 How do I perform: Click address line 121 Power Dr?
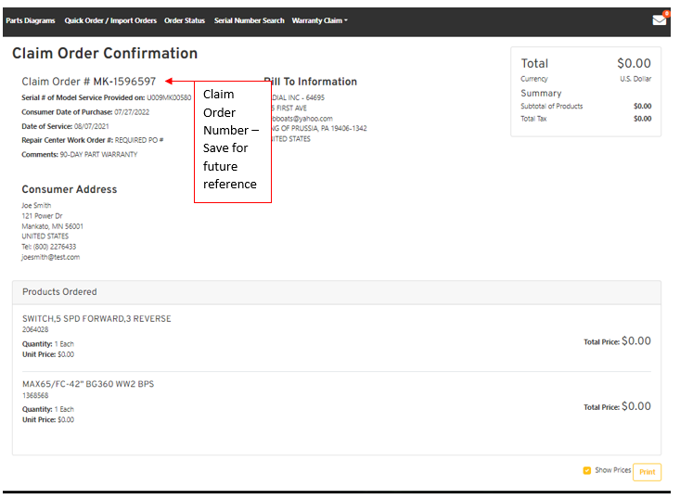tap(42, 216)
